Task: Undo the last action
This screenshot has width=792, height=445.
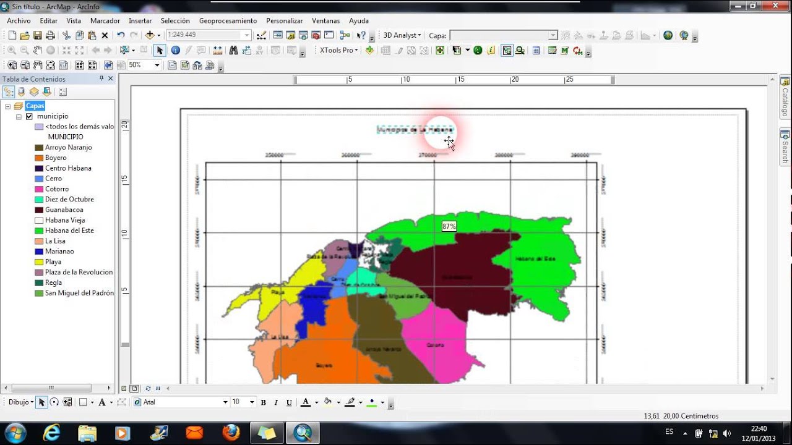Action: (121, 35)
